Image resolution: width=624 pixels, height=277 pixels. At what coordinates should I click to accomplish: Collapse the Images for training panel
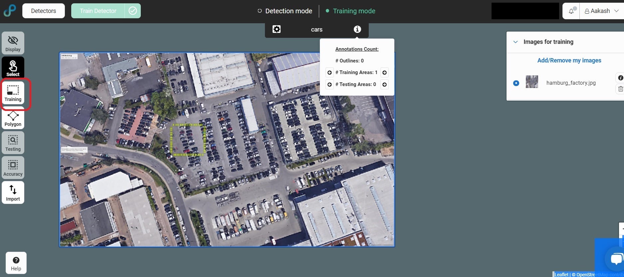click(516, 42)
